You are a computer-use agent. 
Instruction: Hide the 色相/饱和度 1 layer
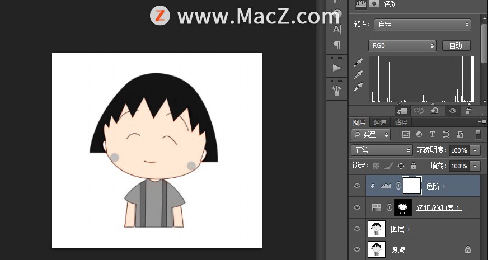tap(357, 207)
